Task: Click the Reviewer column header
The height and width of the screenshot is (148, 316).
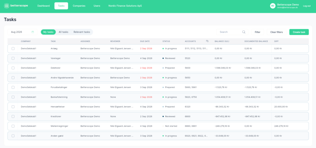Action: (x=115, y=41)
